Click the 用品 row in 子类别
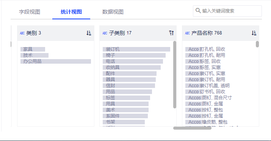The image size is (271, 141). [127, 92]
